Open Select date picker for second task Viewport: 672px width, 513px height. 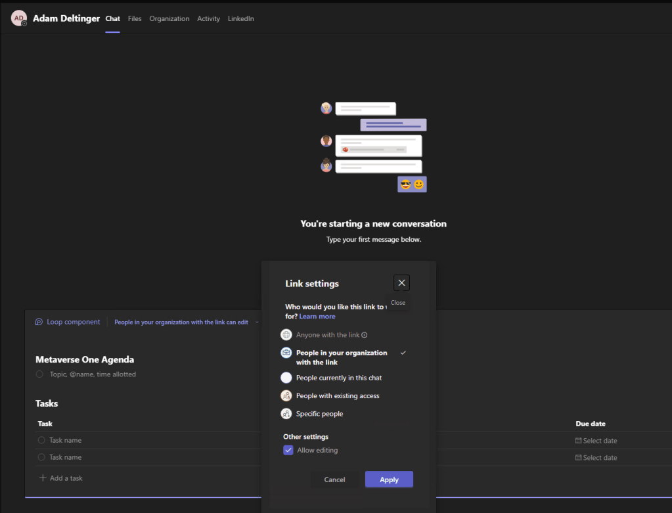click(x=596, y=458)
